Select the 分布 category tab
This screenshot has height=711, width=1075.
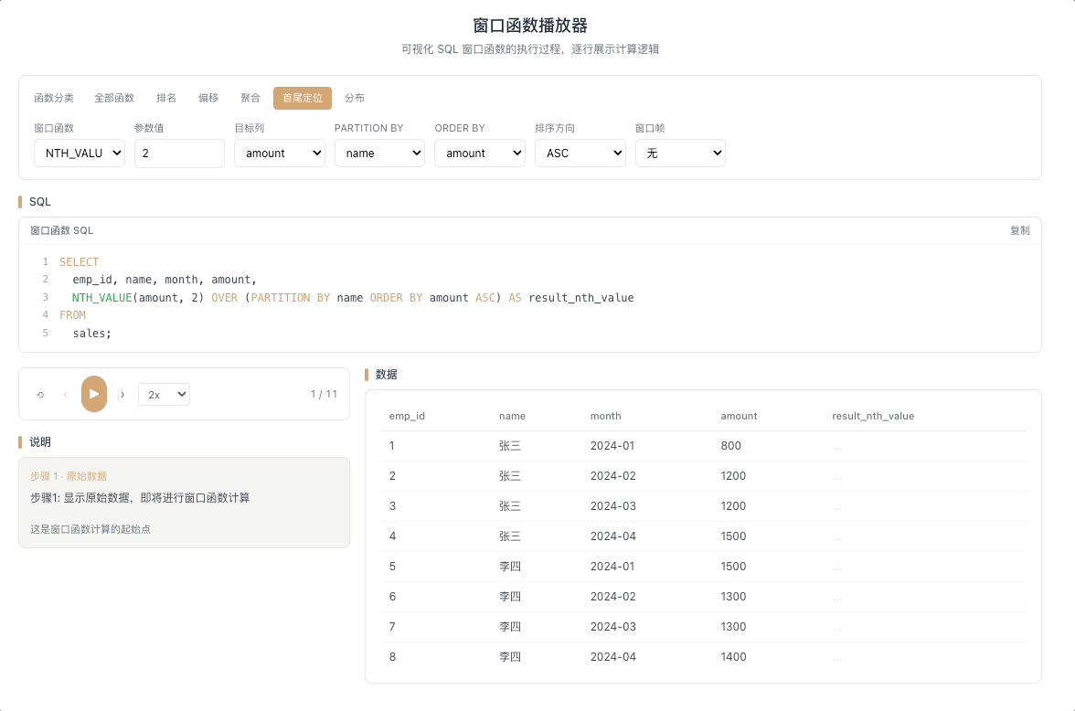(355, 98)
